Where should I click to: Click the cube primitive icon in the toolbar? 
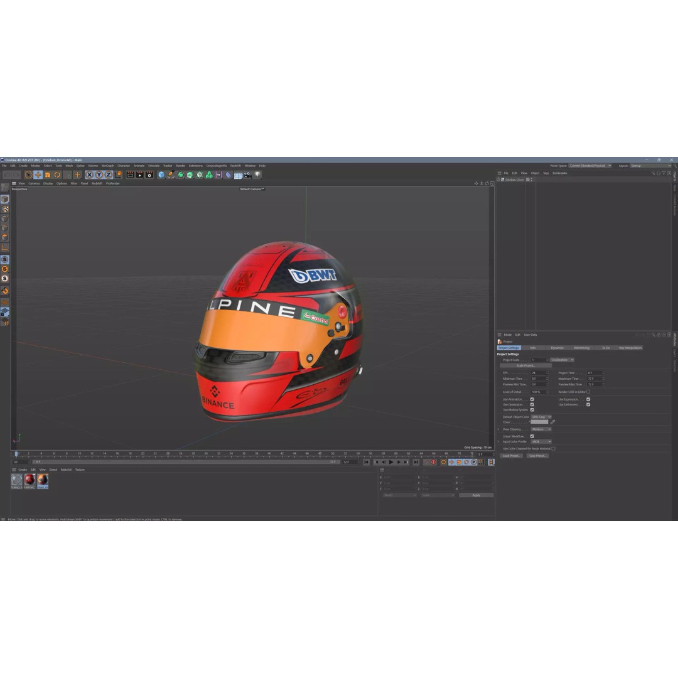point(161,175)
